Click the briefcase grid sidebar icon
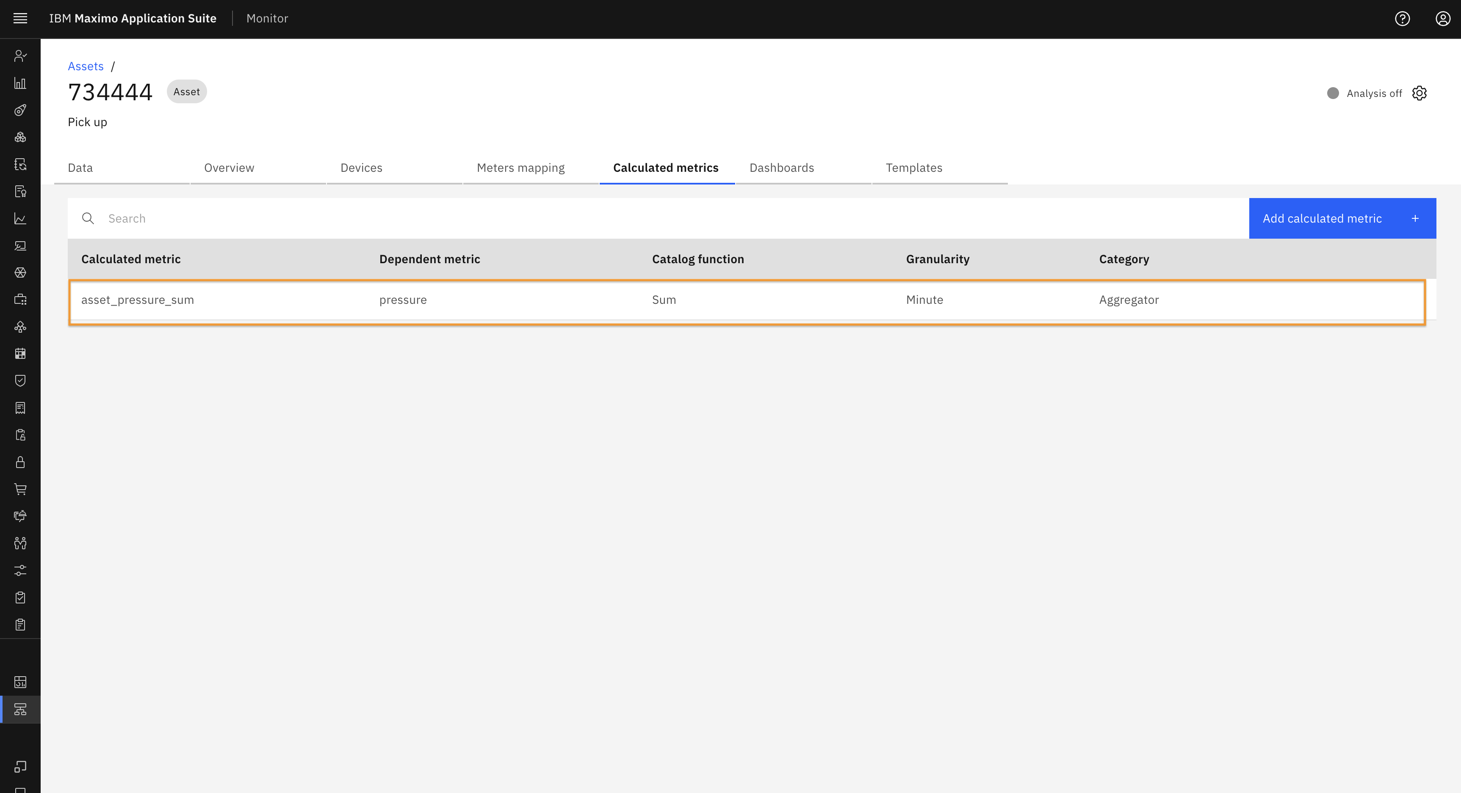The width and height of the screenshot is (1461, 793). 20,299
